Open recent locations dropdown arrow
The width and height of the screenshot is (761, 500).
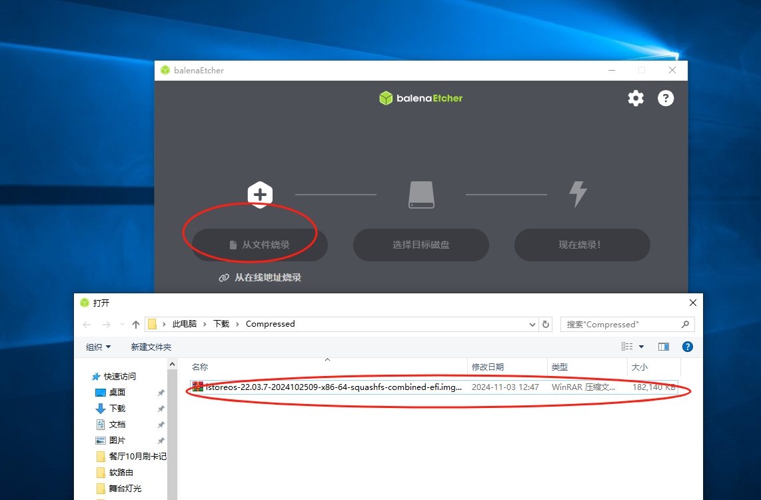point(122,324)
